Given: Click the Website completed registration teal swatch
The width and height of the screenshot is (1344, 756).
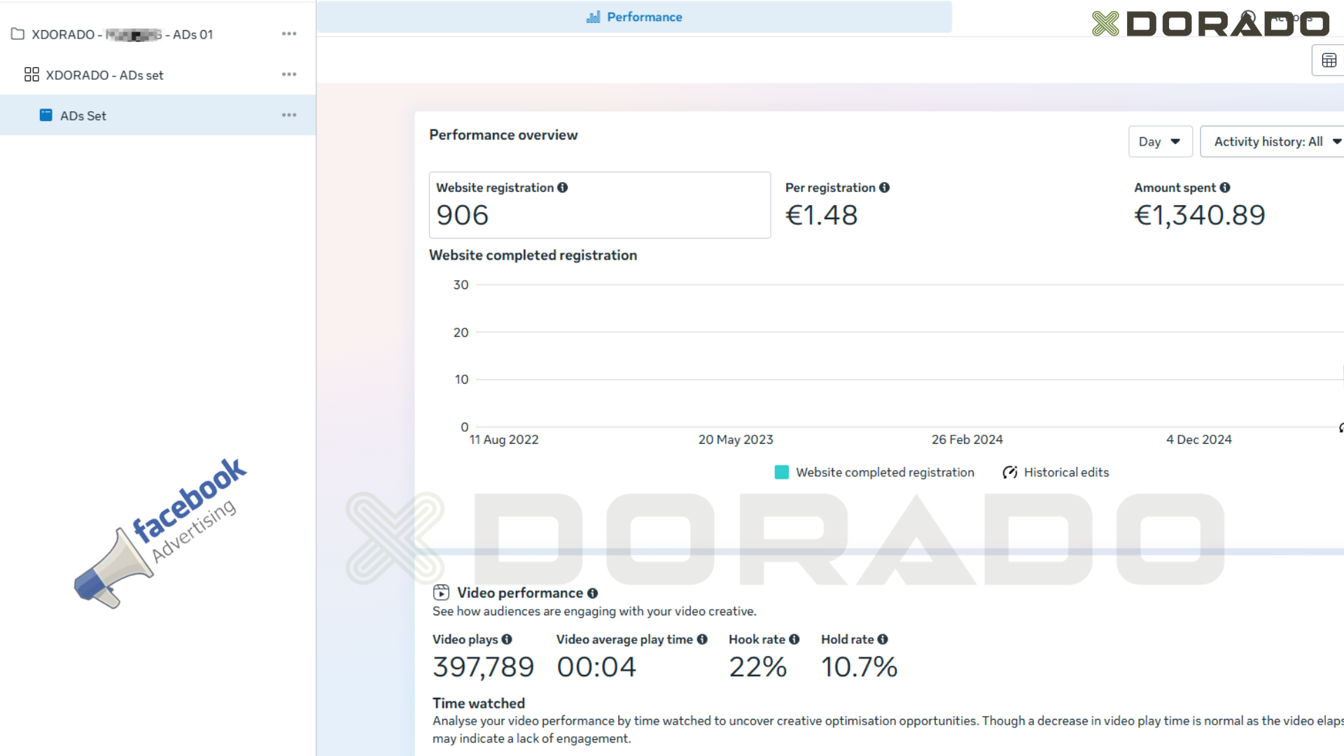Looking at the screenshot, I should pos(782,472).
